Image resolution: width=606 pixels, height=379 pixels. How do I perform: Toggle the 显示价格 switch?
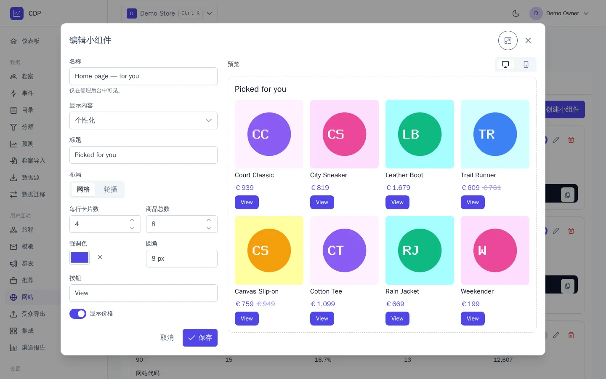click(78, 314)
